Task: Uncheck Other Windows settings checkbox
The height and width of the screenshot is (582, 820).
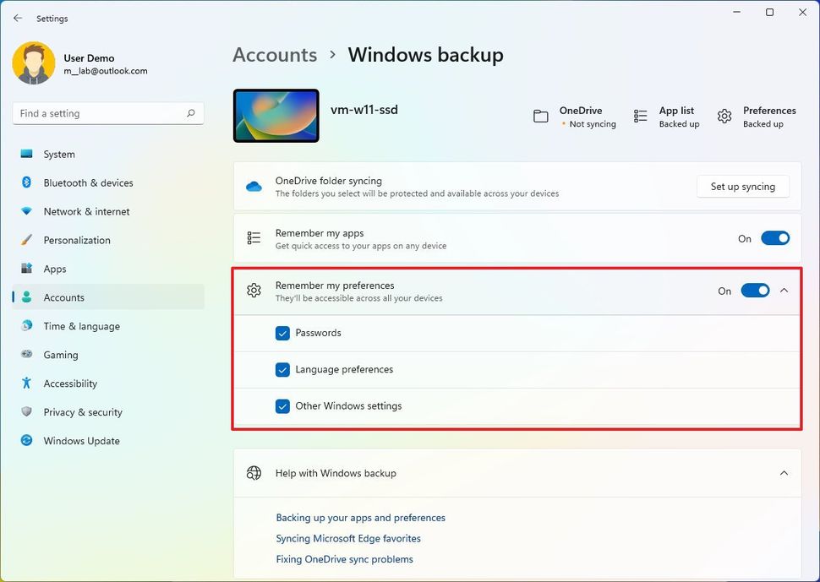Action: (283, 406)
